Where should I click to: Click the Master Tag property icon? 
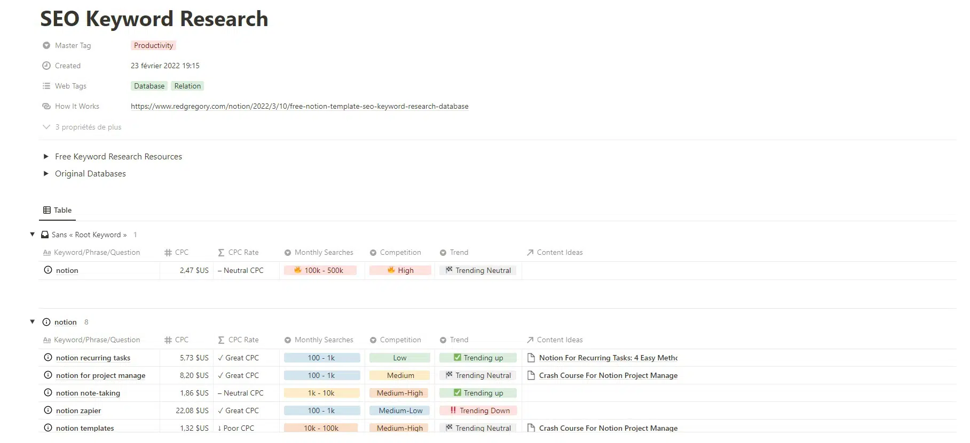(x=46, y=46)
